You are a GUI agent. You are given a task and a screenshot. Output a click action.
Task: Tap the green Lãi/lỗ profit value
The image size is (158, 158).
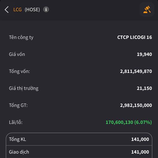(129, 122)
